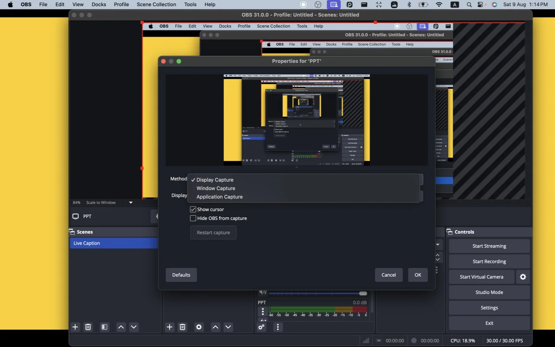
Task: Remove the selected scene with the Scenes trash icon
Action: [88, 327]
